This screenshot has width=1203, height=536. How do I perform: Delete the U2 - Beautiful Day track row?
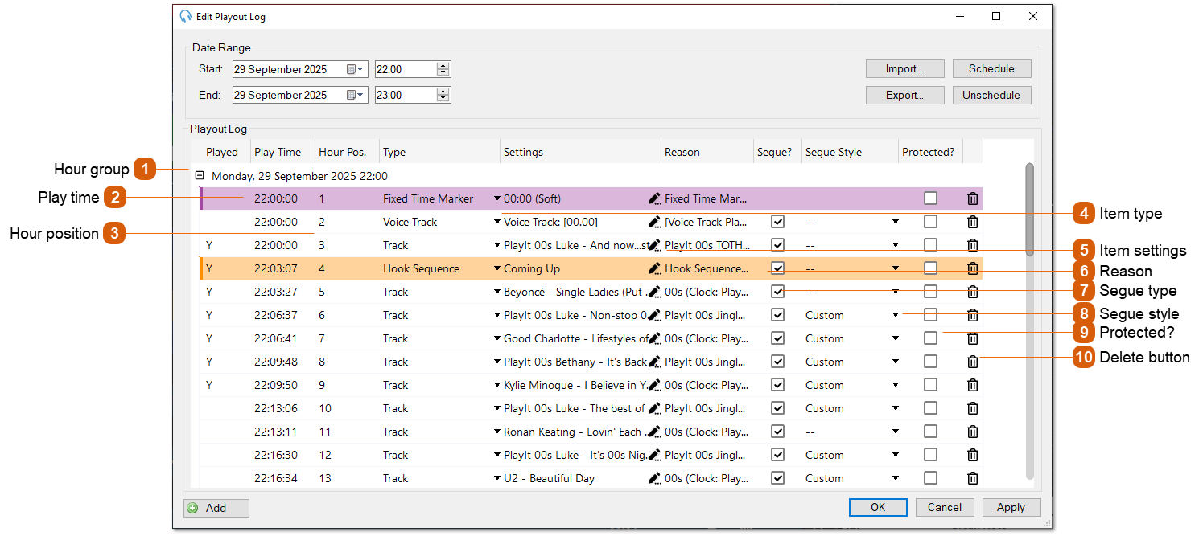(x=972, y=477)
